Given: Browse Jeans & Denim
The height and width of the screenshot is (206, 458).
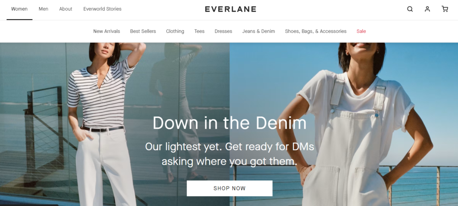Looking at the screenshot, I should tap(259, 31).
